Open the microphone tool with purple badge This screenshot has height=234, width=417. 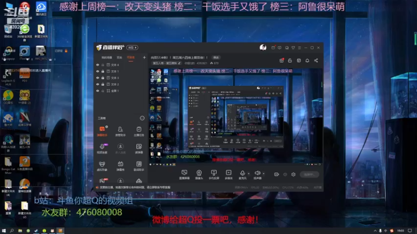pos(102,149)
